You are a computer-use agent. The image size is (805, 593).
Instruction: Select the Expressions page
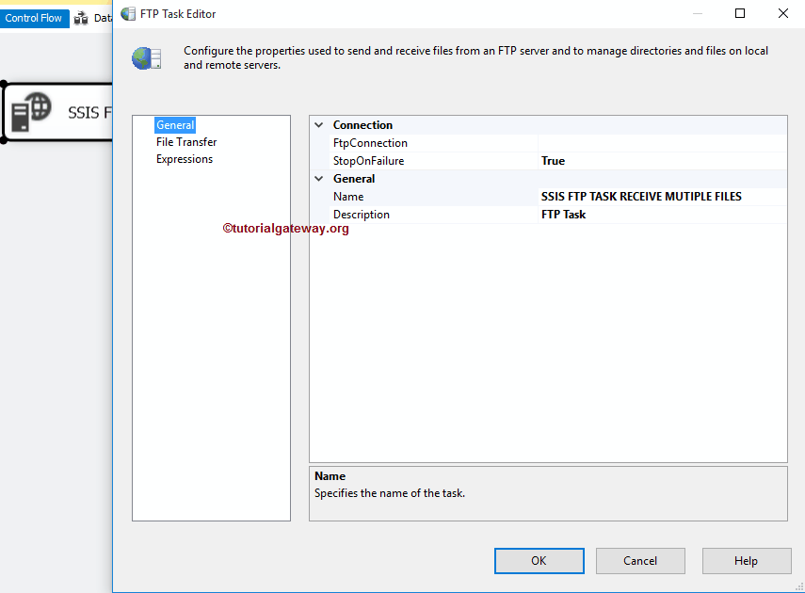pos(184,158)
